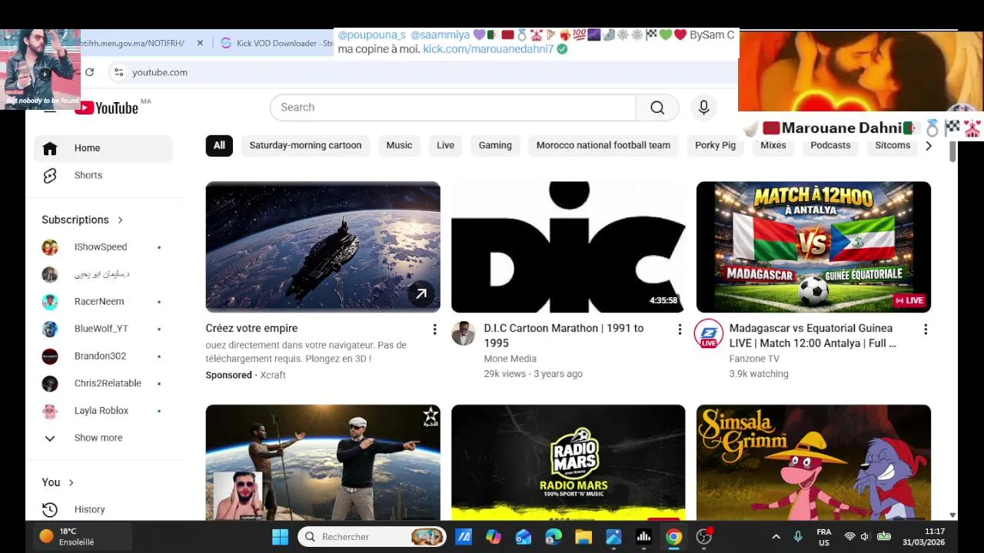
Task: Click the search magnifier button
Action: tap(657, 108)
